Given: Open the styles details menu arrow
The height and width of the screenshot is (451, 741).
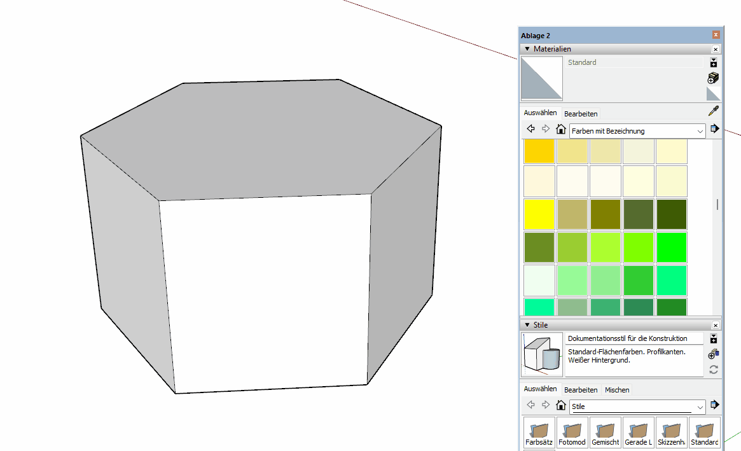Looking at the screenshot, I should 714,405.
